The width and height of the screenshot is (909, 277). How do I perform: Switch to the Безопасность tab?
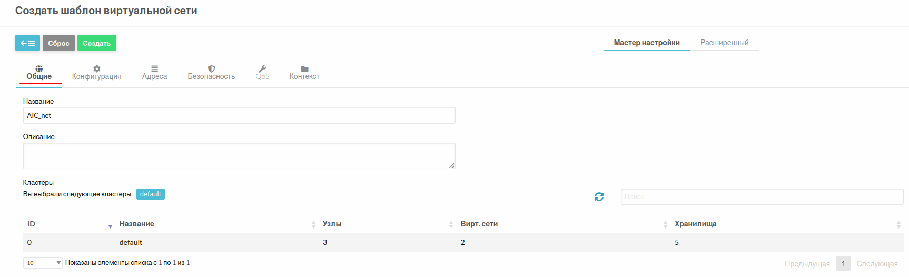pyautogui.click(x=211, y=73)
